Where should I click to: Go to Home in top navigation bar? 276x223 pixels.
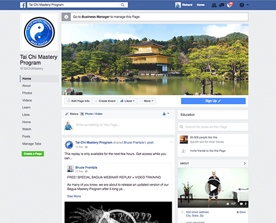tap(201, 5)
